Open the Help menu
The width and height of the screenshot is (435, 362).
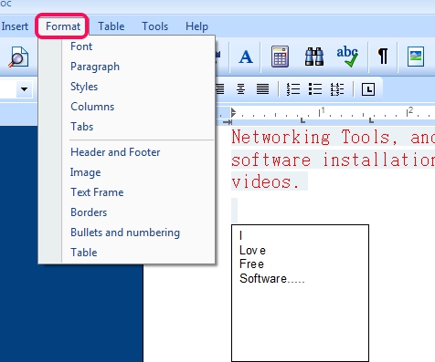(x=196, y=26)
